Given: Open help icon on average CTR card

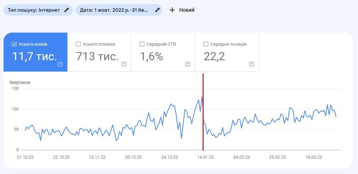Looking at the screenshot, I should (188, 64).
